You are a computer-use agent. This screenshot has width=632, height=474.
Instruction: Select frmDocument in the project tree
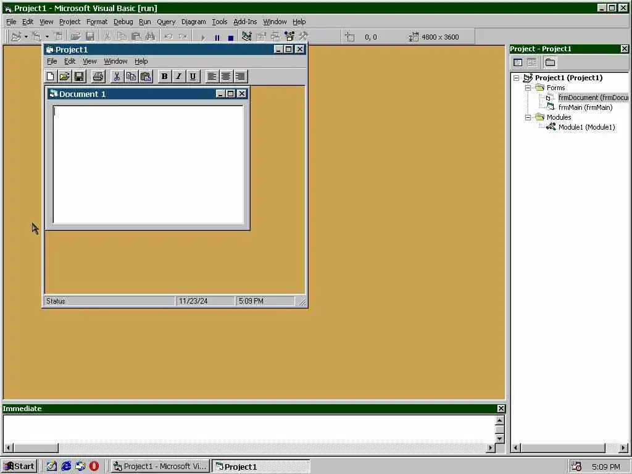click(x=593, y=98)
